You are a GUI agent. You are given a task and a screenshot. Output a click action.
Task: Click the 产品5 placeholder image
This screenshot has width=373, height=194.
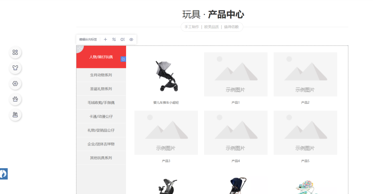pos(305,133)
